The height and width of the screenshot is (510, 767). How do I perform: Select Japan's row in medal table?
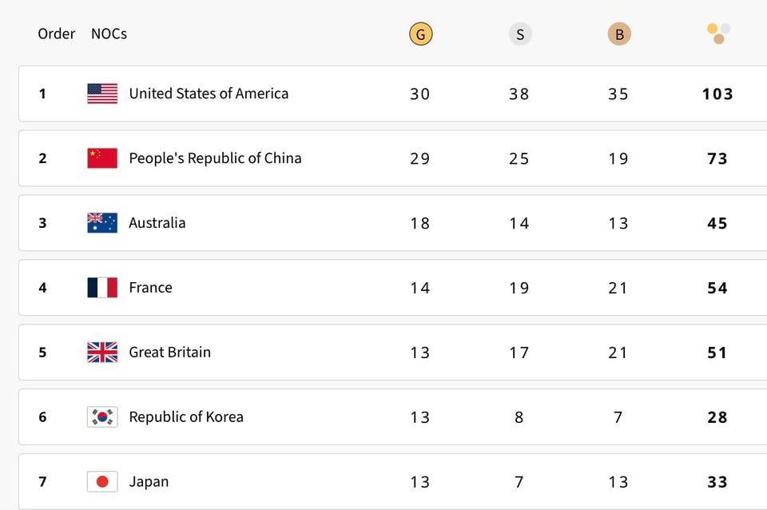click(149, 482)
